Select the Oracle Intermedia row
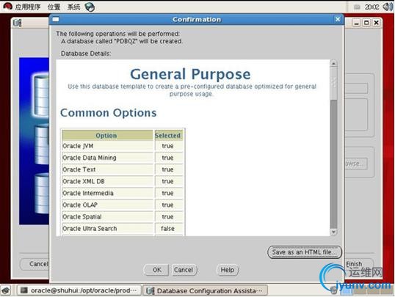The height and width of the screenshot is (297, 395). tap(123, 194)
